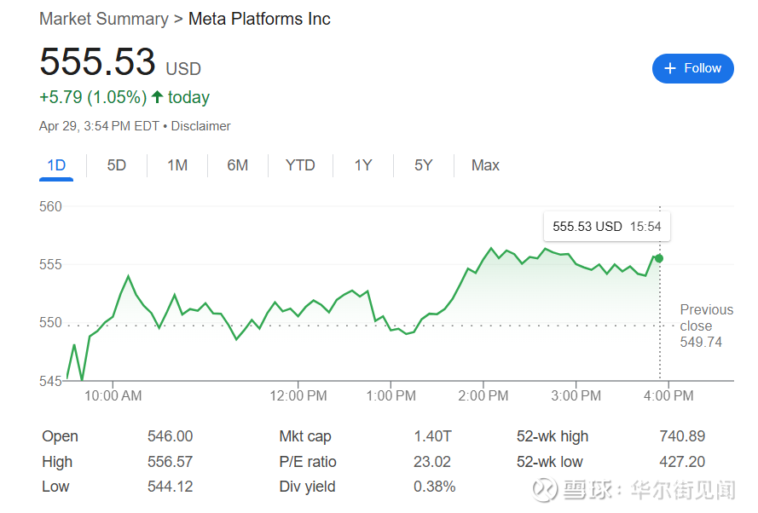Click the P/E ratio label
This screenshot has height=513, width=758.
[x=308, y=462]
